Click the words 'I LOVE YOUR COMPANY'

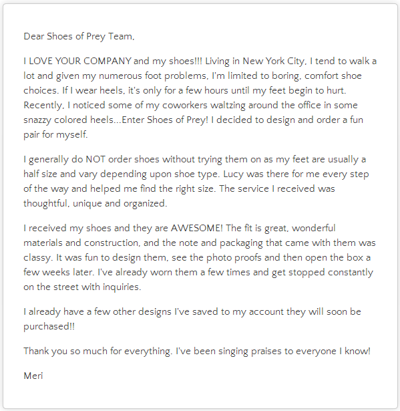point(77,61)
